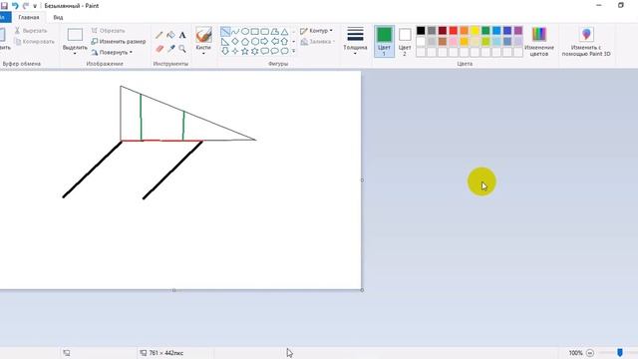Screen dimensions: 638x359
Task: Open the Outline (Контур) dropdown
Action: click(316, 31)
